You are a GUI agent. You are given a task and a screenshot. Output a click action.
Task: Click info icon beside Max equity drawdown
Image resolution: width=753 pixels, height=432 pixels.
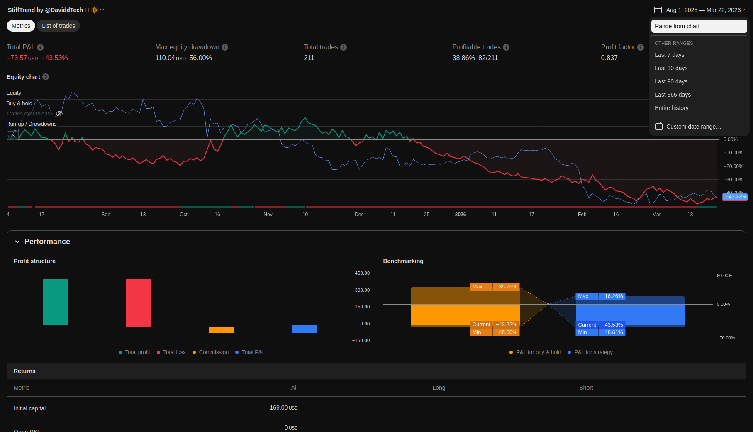[225, 47]
